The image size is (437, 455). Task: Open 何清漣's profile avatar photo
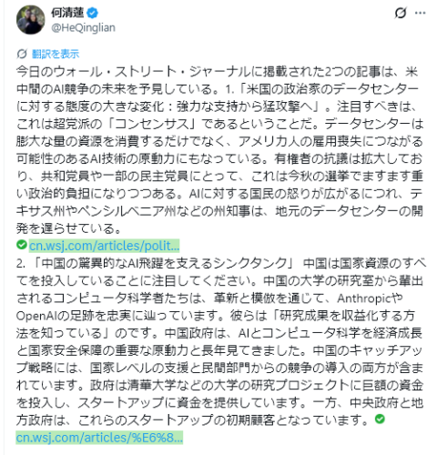[30, 20]
